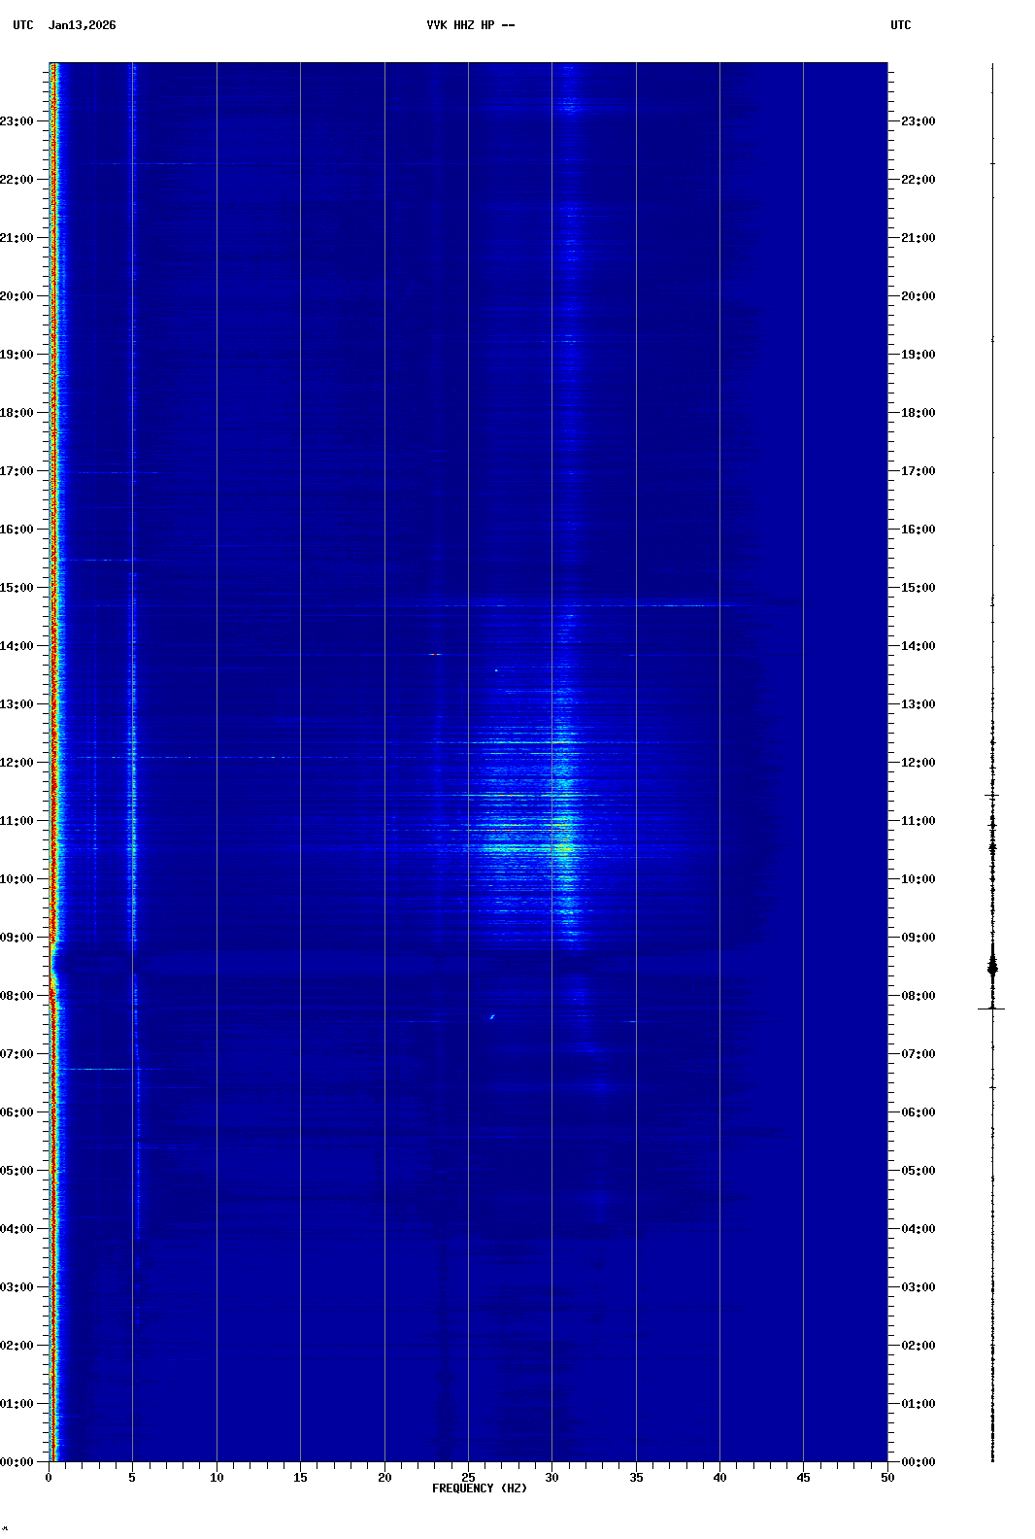This screenshot has width=1035, height=1539.
Task: Click the UTC label at top right
Action: pos(900,25)
